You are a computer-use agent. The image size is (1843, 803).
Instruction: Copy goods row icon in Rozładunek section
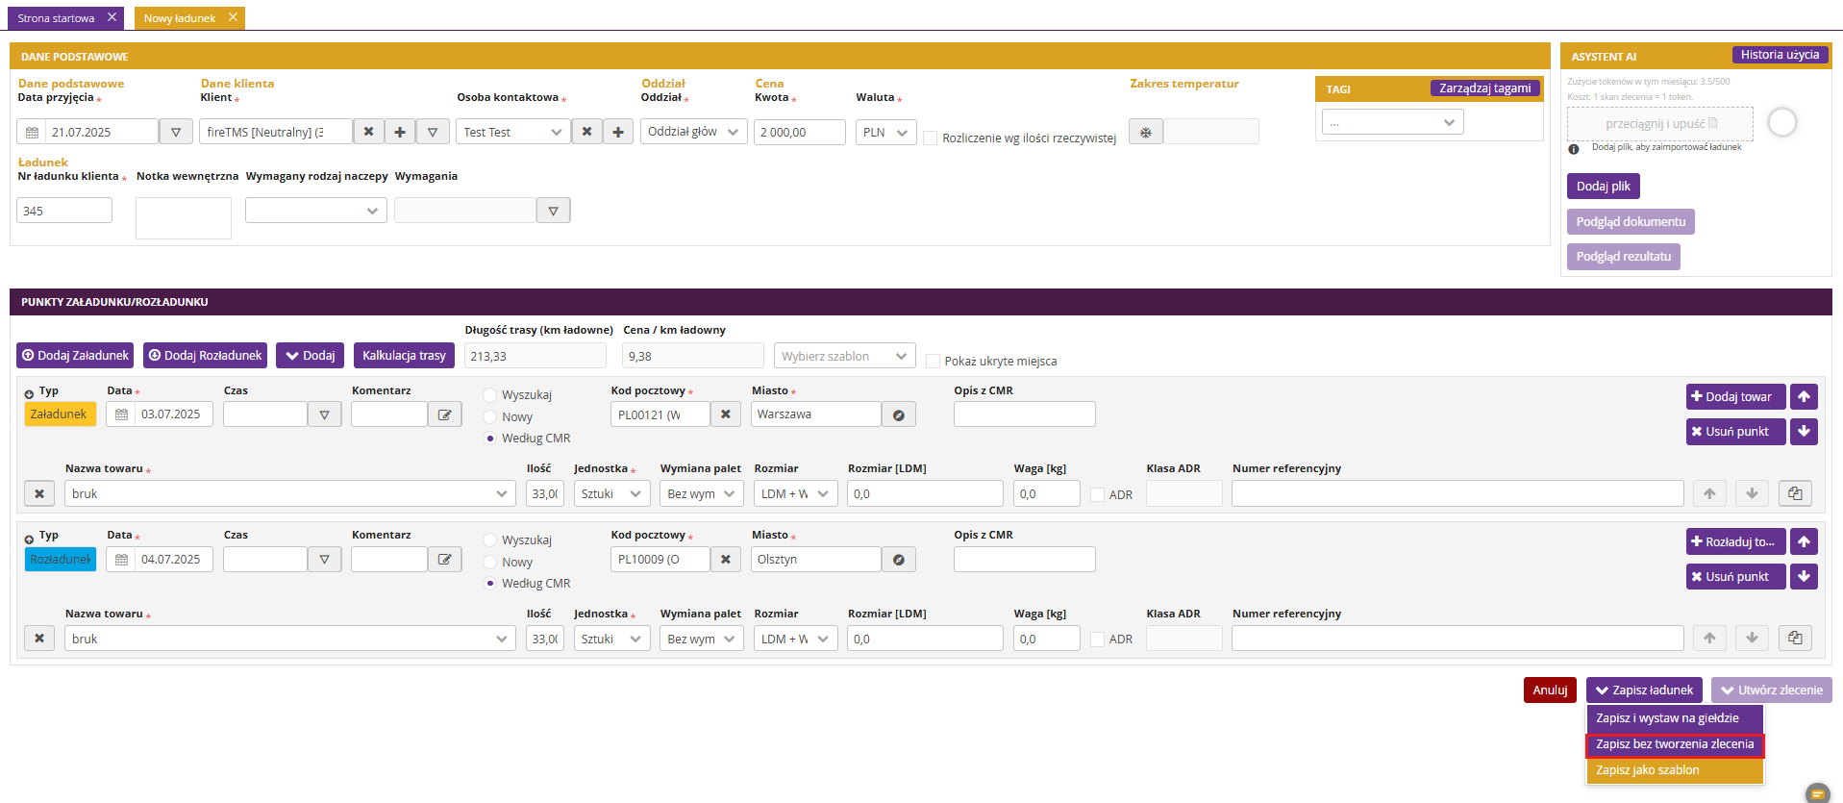click(1795, 639)
